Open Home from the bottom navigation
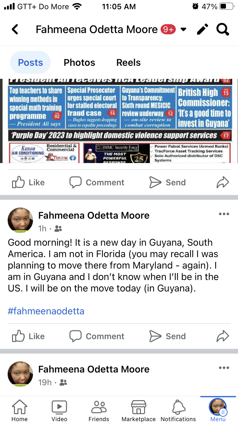The image size is (238, 424). (20, 410)
